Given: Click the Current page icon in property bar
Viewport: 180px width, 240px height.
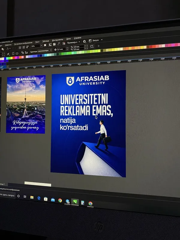Looking at the screenshot, I should pyautogui.click(x=26, y=52).
